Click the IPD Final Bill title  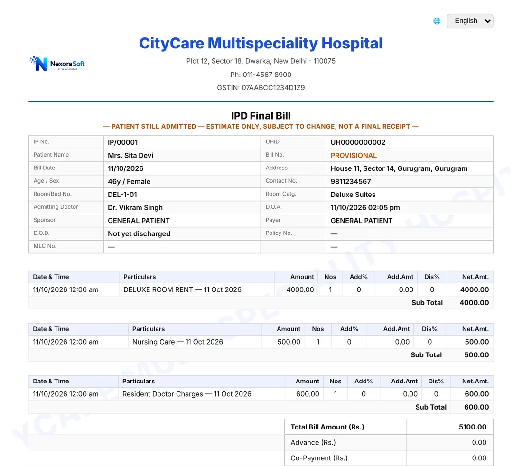coord(261,116)
